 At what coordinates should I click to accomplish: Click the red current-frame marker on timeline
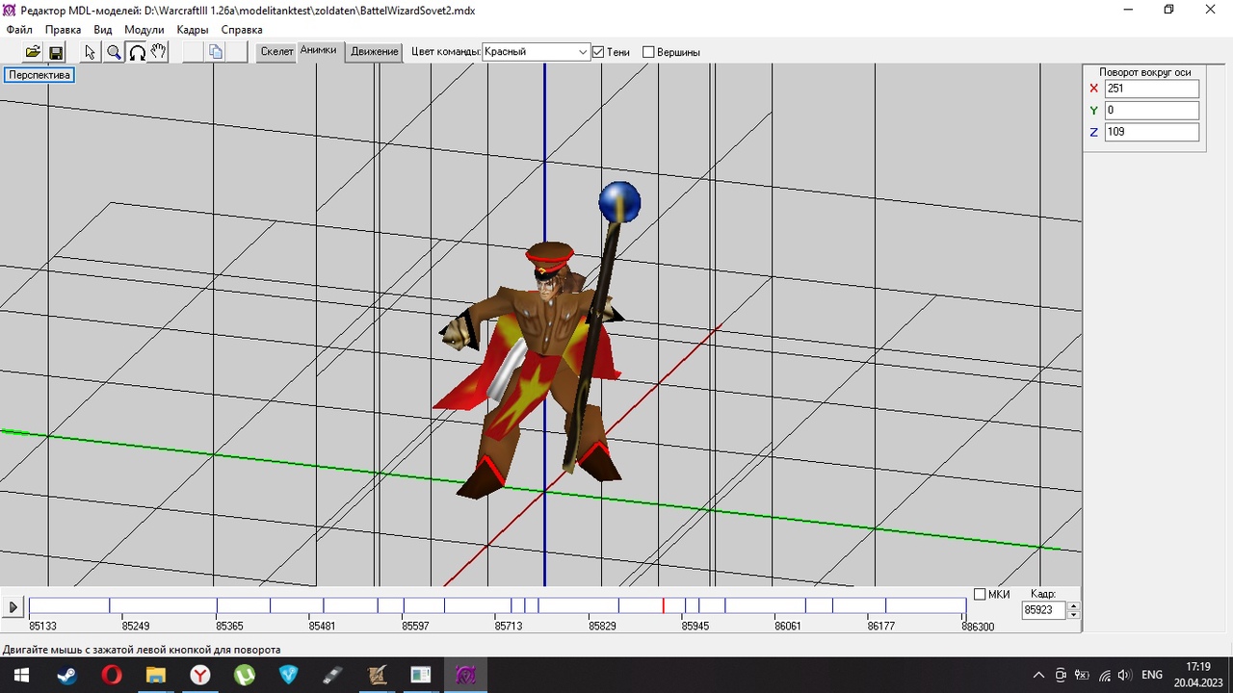point(663,605)
